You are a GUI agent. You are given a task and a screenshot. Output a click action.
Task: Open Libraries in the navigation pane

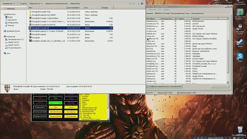pos(10,14)
